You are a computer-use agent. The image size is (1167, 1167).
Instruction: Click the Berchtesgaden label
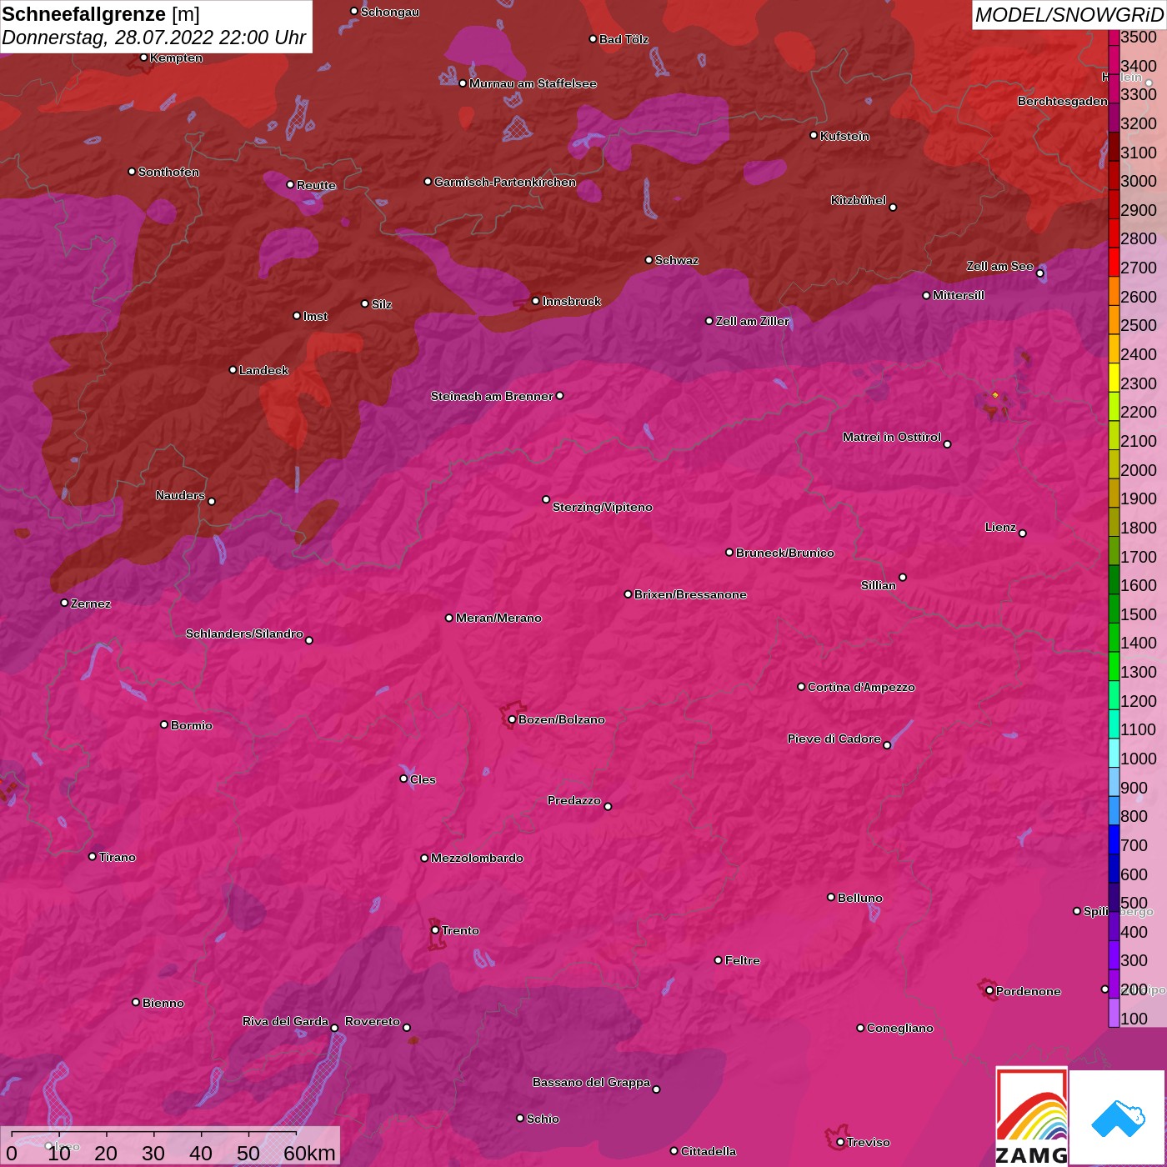(x=1063, y=101)
